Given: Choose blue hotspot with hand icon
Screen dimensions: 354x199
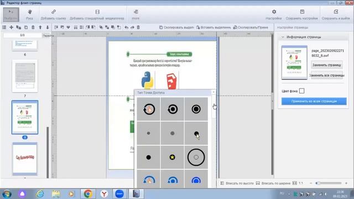Looking at the screenshot, I should coord(149,179).
